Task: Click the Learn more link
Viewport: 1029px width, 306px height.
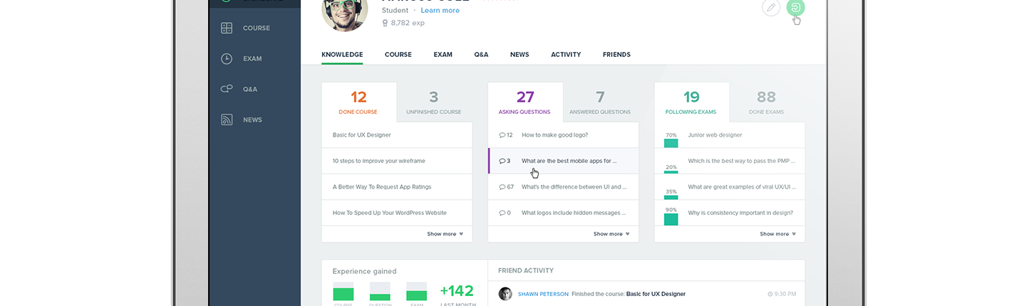Action: [440, 11]
